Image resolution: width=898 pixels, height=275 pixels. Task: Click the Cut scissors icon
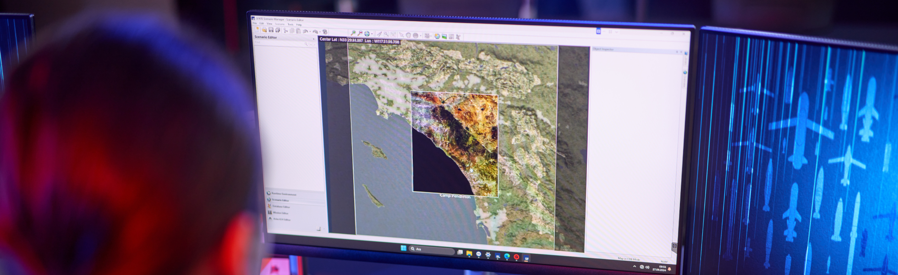pos(285,30)
